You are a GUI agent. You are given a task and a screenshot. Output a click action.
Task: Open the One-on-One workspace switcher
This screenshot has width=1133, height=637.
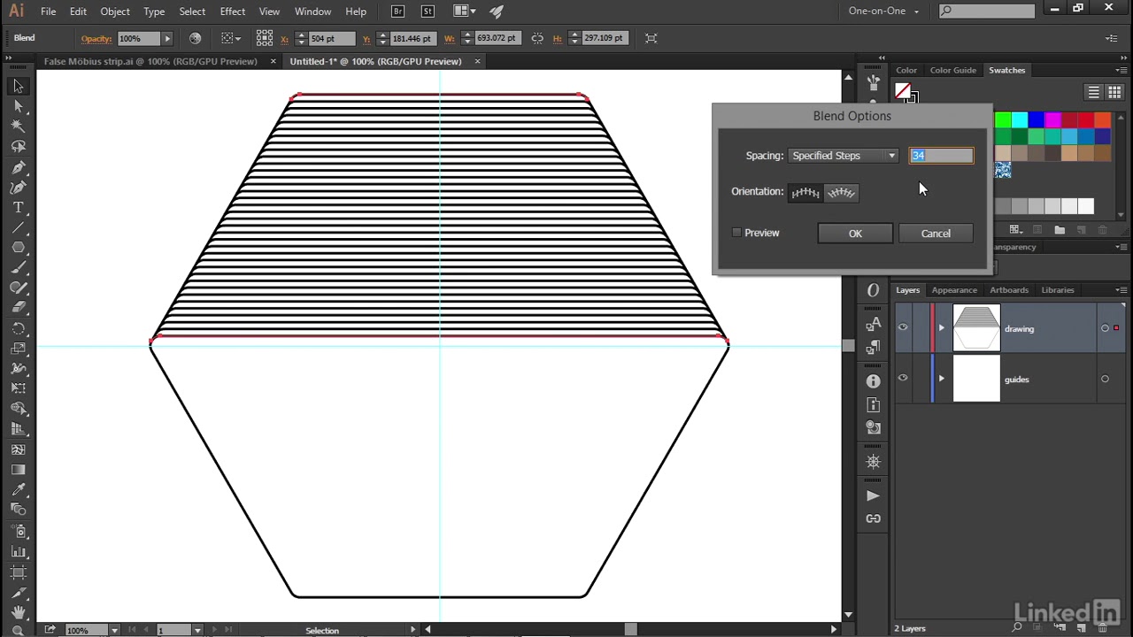tap(883, 11)
